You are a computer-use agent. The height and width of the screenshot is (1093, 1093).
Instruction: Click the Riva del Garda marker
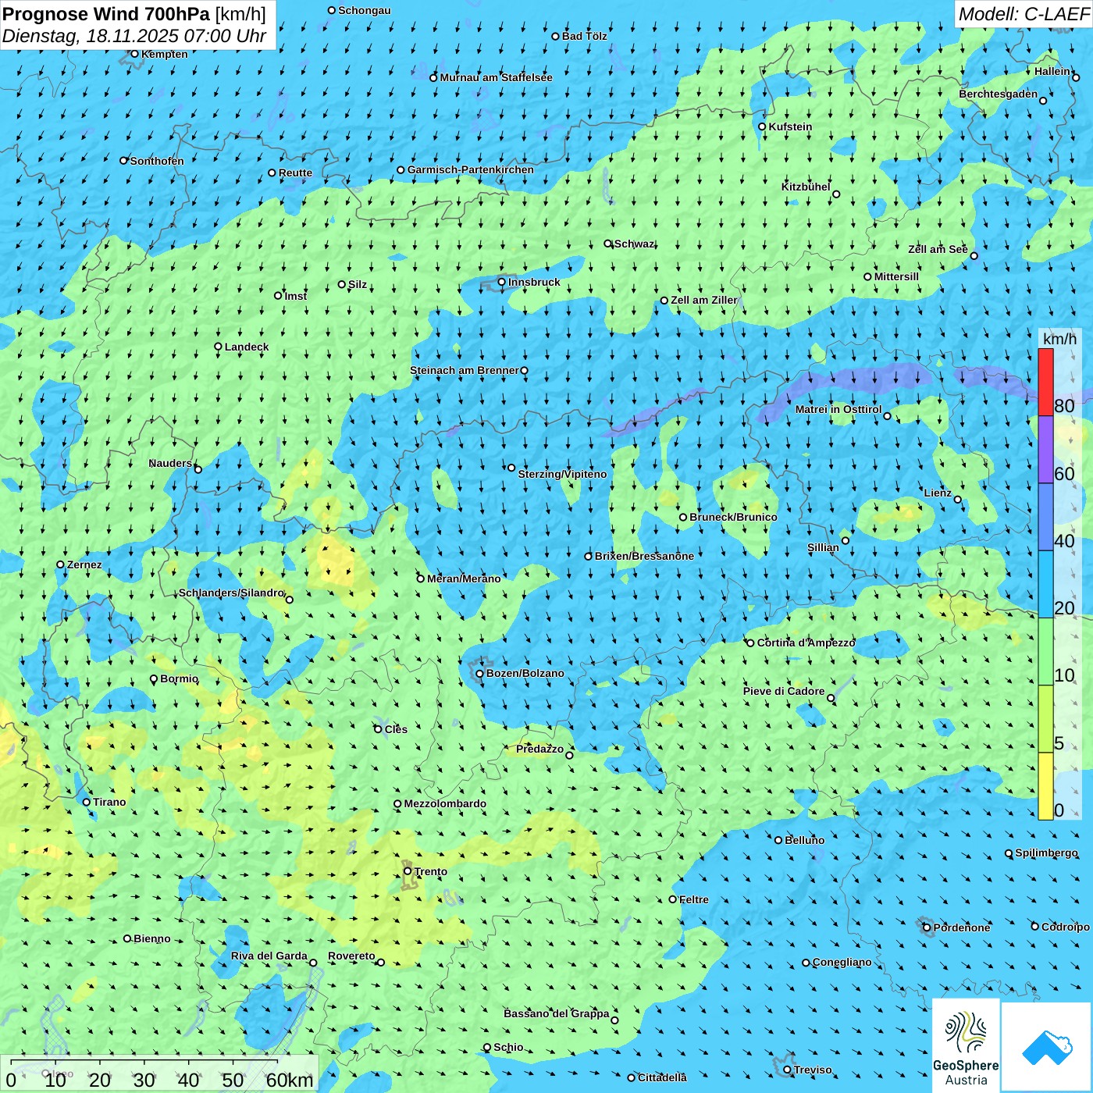[314, 963]
